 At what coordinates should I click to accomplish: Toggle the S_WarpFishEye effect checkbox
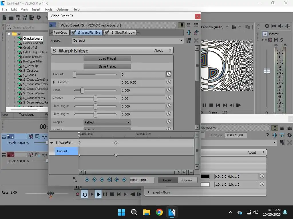point(74,33)
